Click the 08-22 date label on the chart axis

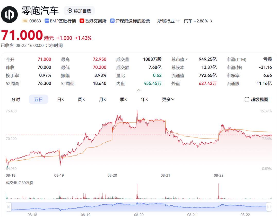tap(219, 175)
